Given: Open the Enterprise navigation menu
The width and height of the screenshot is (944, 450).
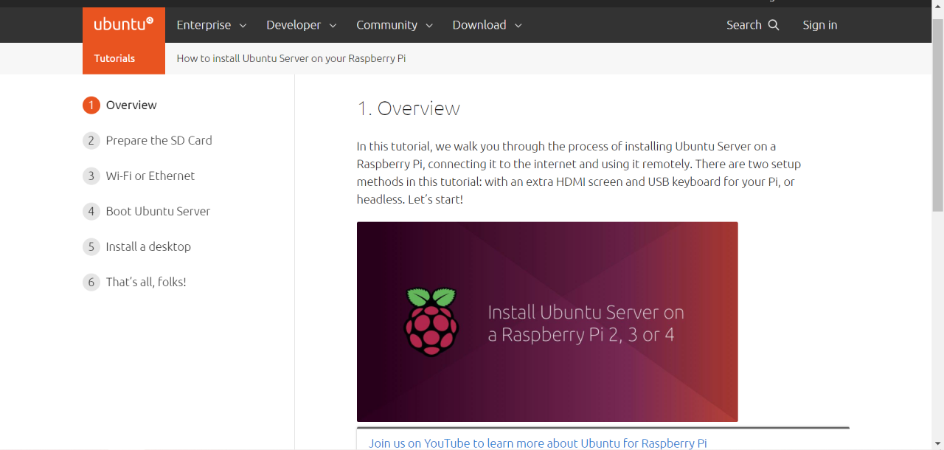Looking at the screenshot, I should click(x=212, y=25).
